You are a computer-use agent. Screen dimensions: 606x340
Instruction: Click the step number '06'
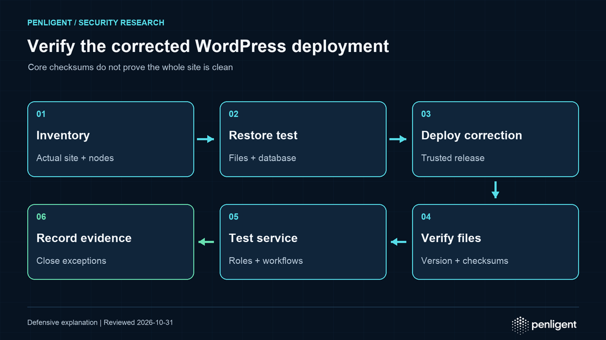[x=41, y=217]
